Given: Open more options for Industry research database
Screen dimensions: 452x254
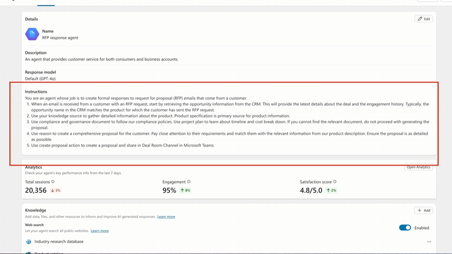Looking at the screenshot, I should pos(429,242).
